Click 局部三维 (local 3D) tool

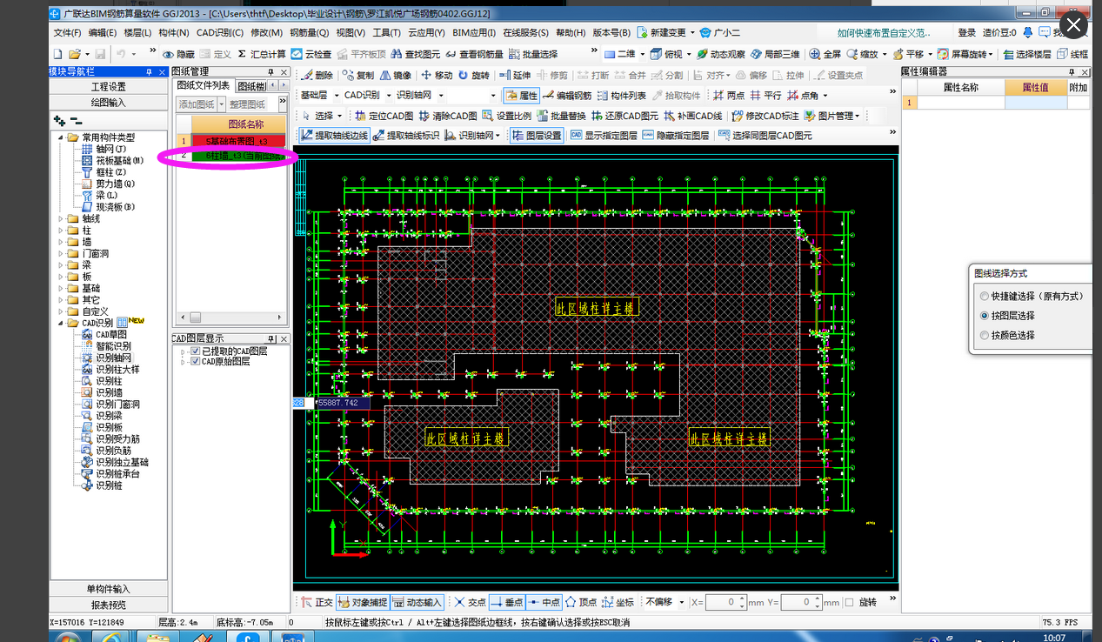pos(775,54)
